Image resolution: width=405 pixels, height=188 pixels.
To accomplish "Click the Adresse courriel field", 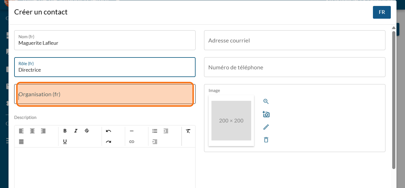I will click(x=295, y=40).
